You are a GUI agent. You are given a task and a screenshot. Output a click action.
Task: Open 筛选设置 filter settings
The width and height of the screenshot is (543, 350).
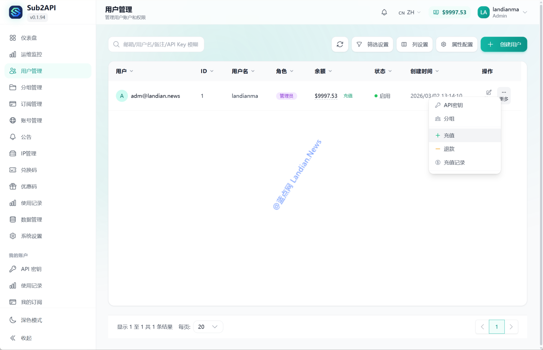[372, 44]
